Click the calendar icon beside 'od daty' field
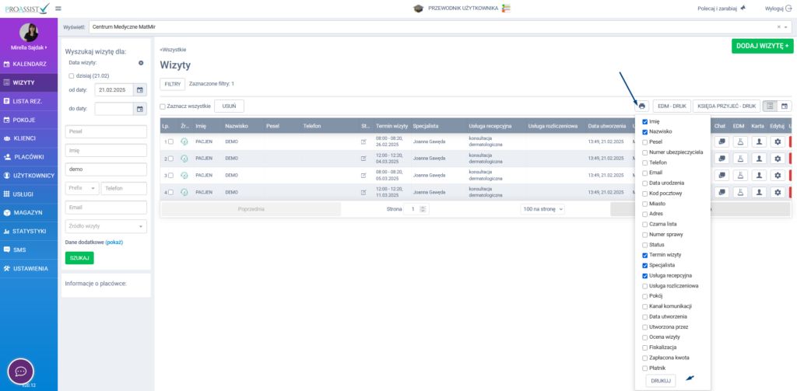The image size is (797, 391). coord(140,89)
